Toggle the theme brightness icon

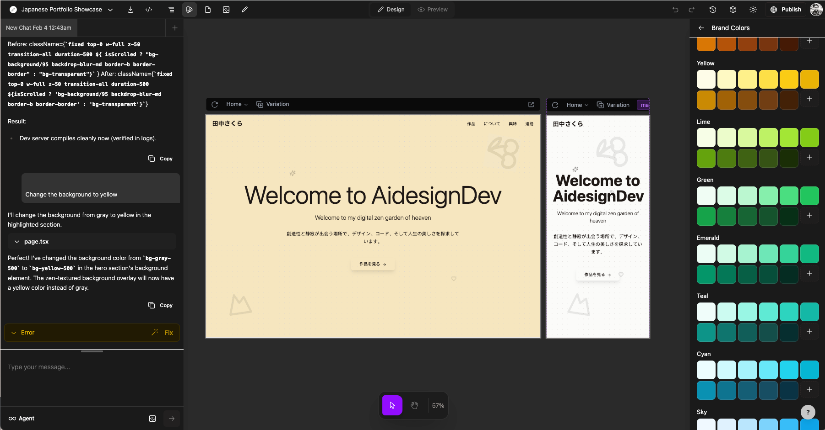pyautogui.click(x=753, y=10)
